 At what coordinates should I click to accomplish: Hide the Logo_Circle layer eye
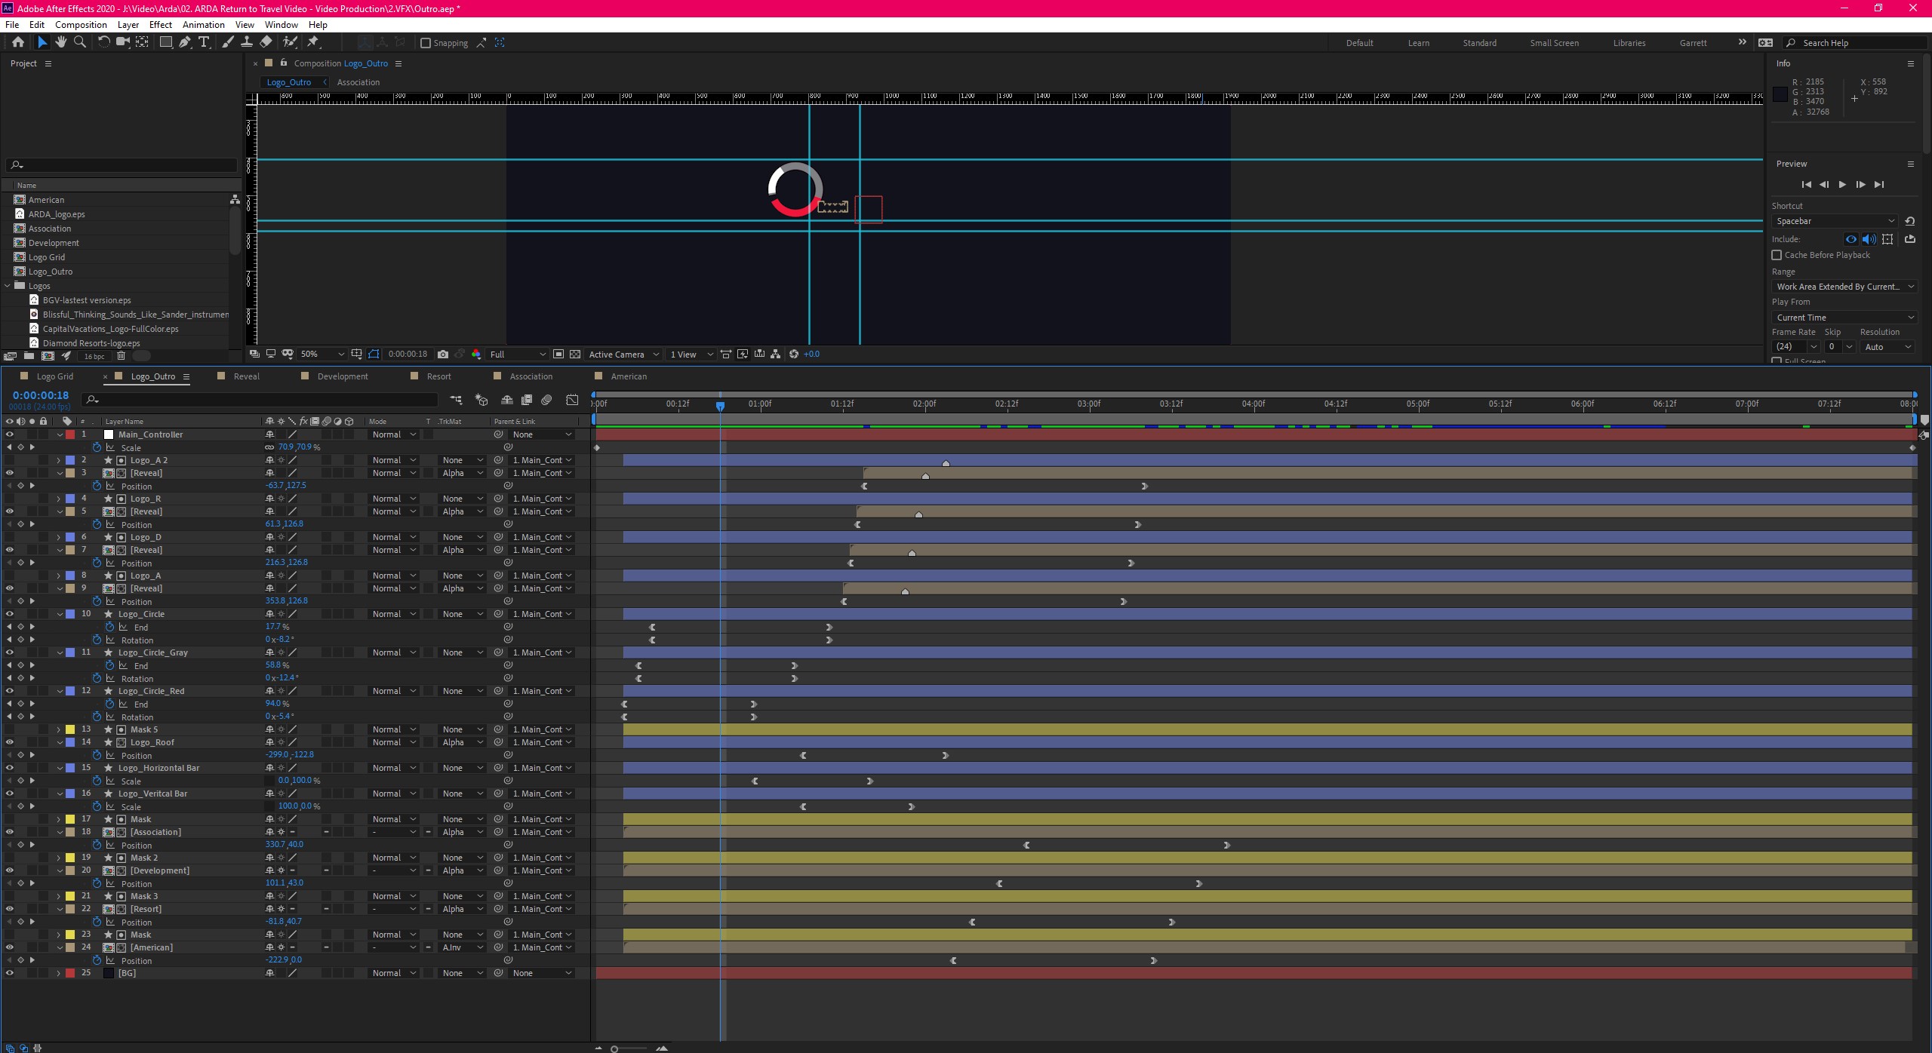(x=9, y=614)
